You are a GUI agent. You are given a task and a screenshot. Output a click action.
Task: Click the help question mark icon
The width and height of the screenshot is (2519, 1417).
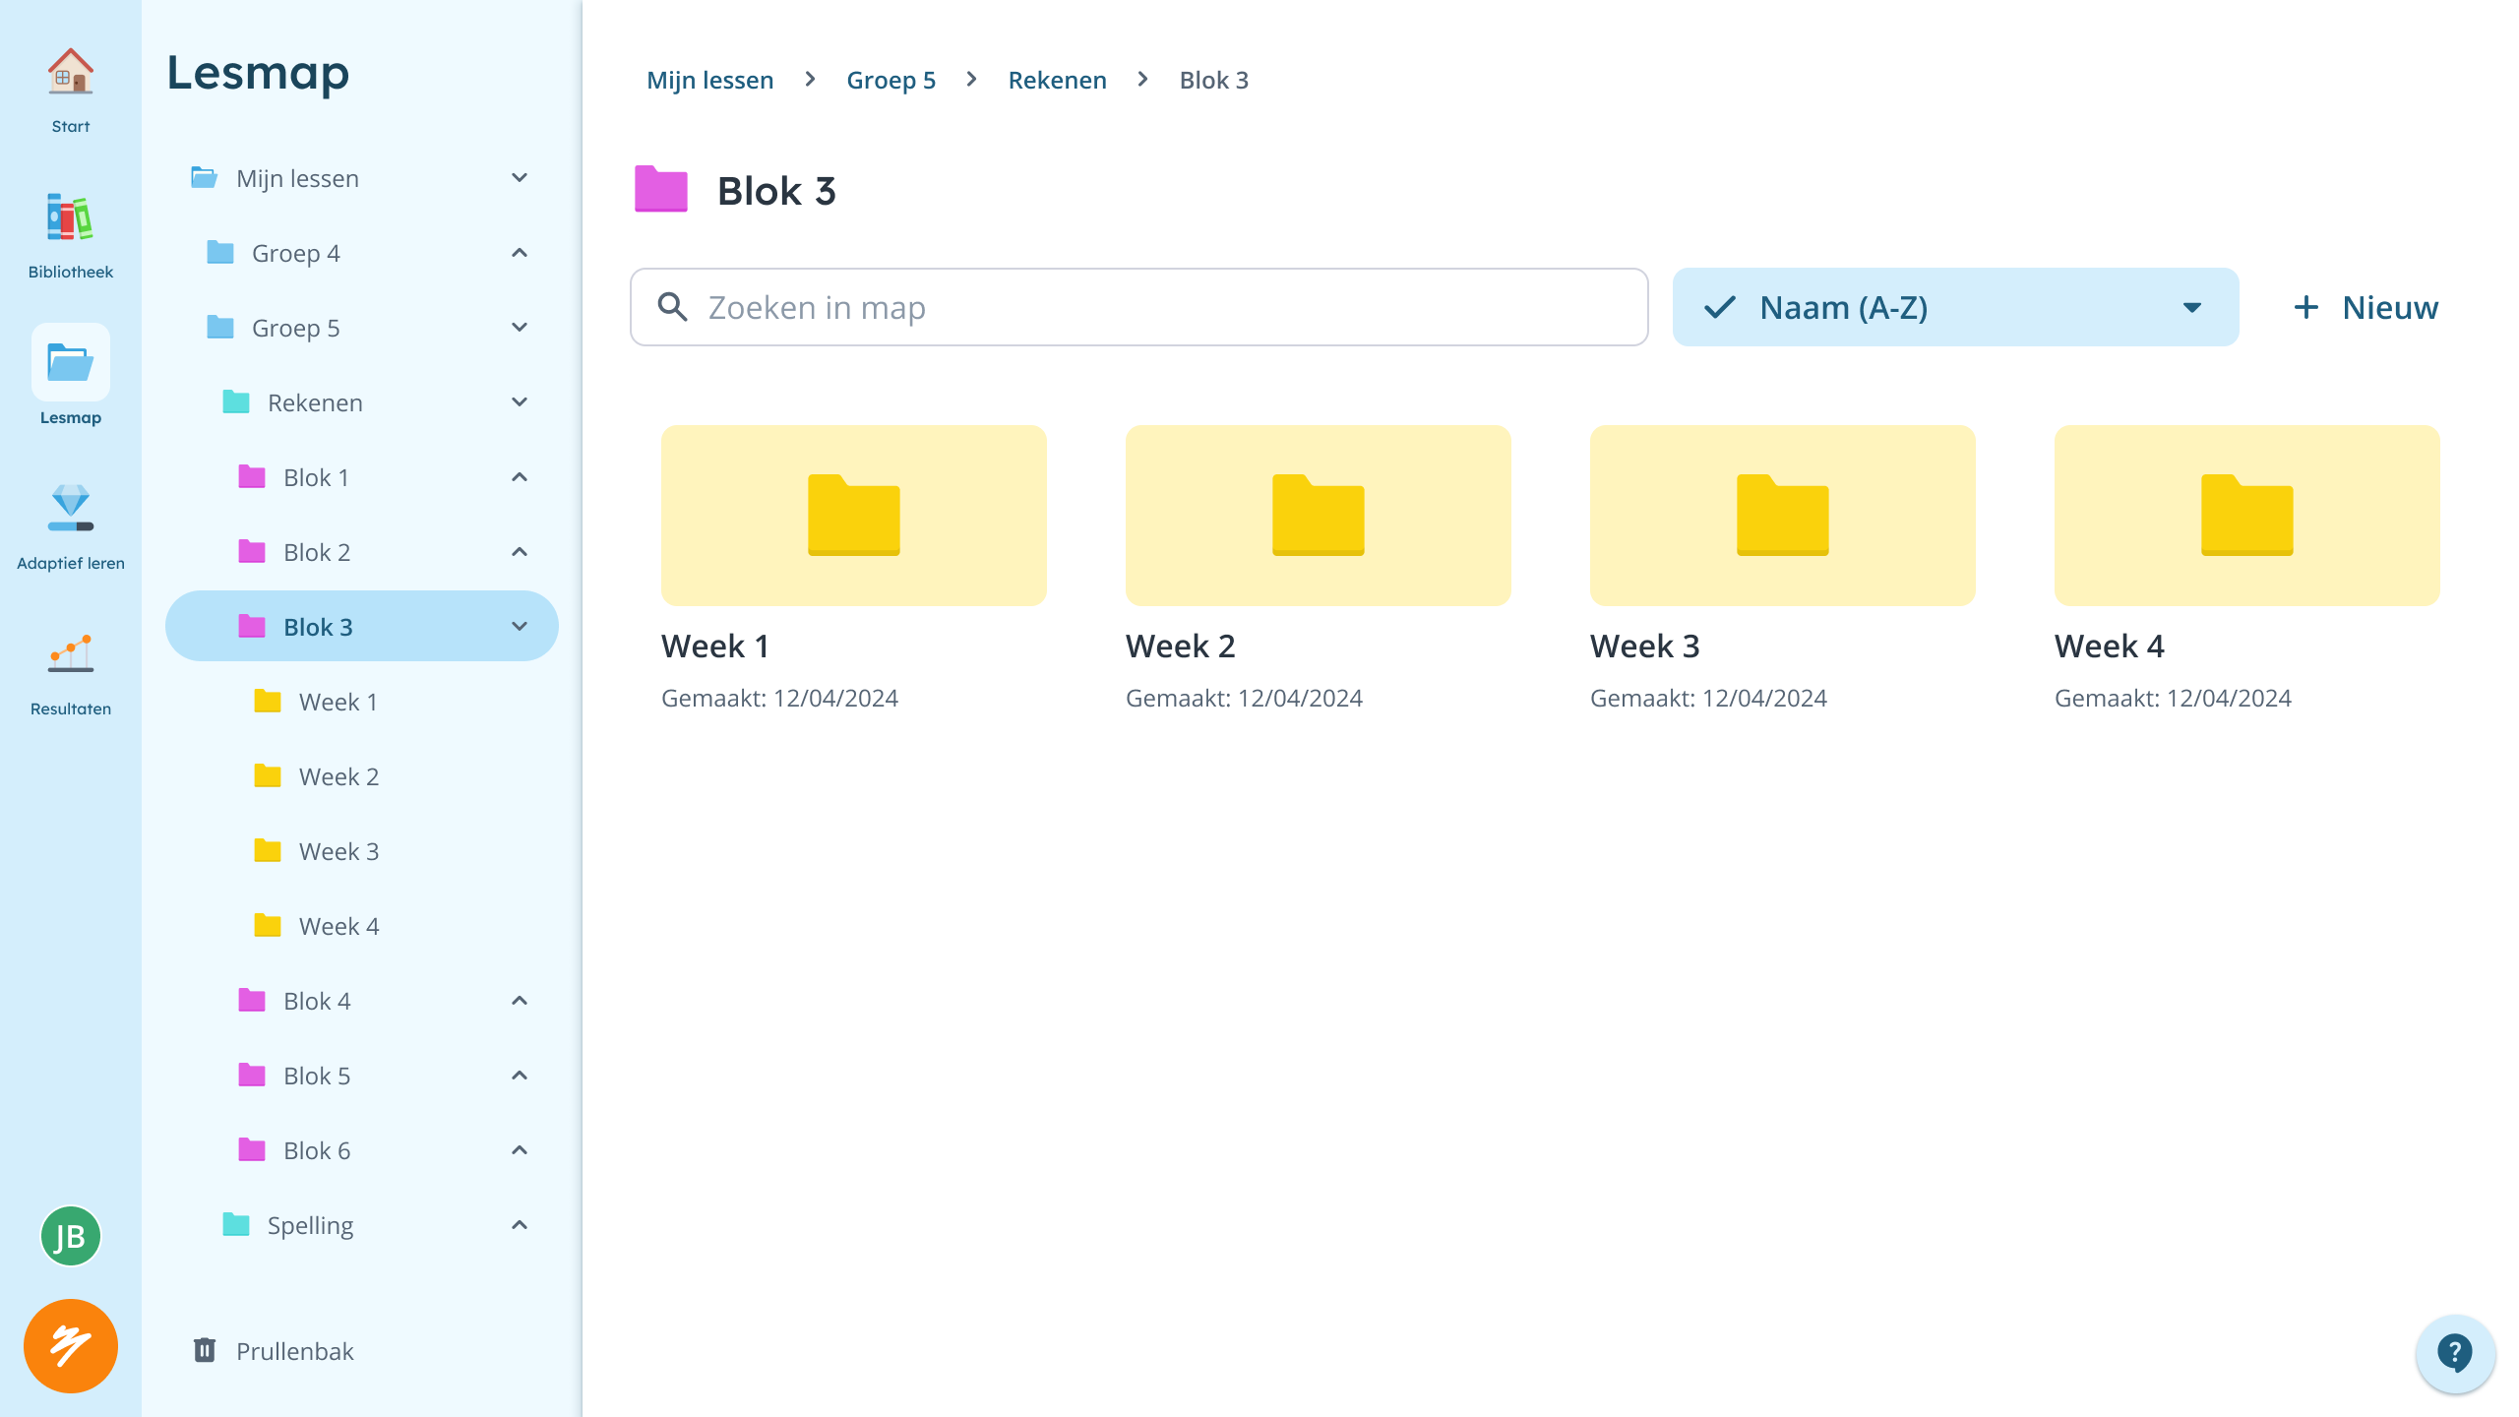point(2455,1354)
